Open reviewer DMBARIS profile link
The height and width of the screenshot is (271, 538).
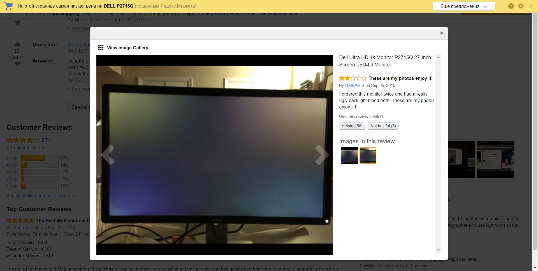pos(355,85)
